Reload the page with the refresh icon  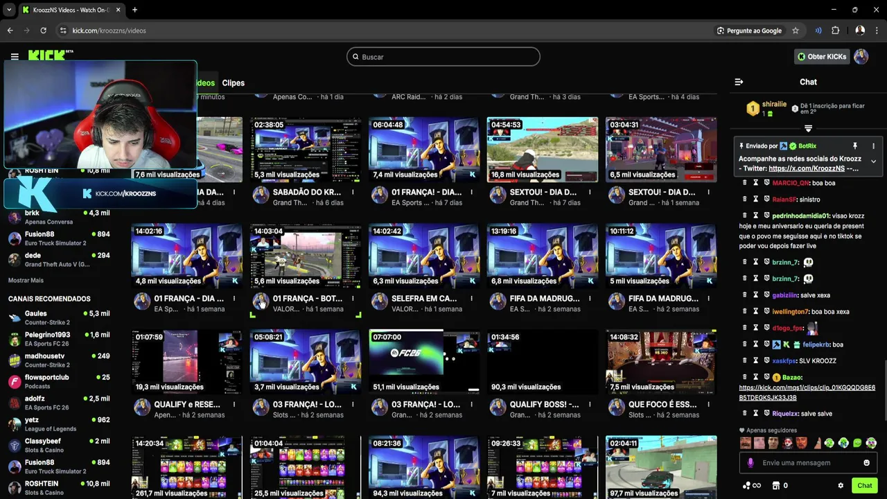pyautogui.click(x=43, y=30)
